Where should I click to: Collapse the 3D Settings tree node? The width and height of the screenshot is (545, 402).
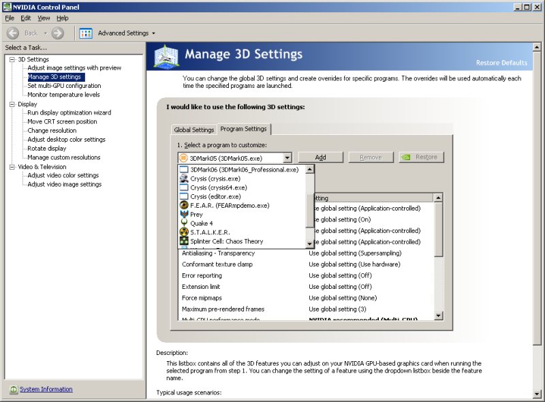click(12, 59)
